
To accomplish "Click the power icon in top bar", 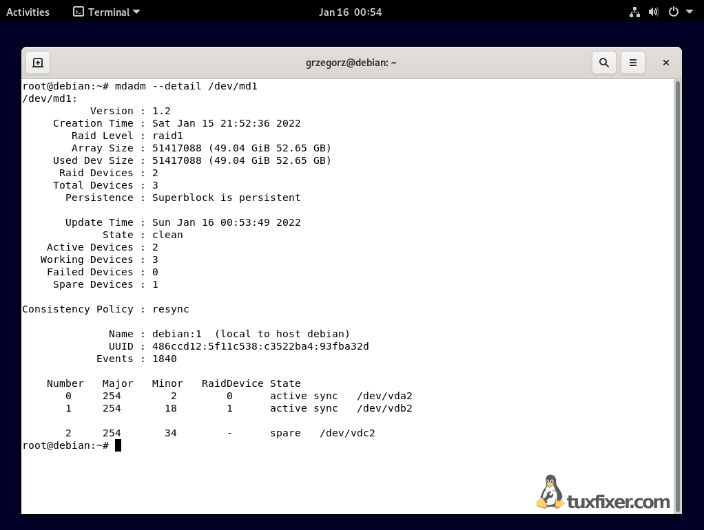I will pos(674,12).
